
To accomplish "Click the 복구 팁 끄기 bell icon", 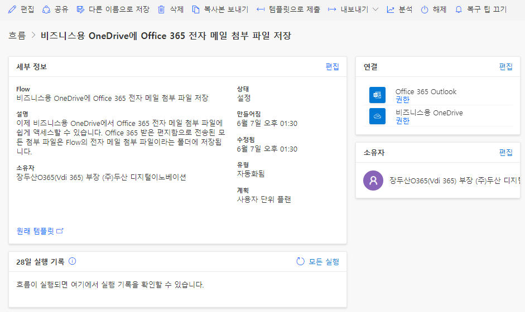I will [459, 9].
